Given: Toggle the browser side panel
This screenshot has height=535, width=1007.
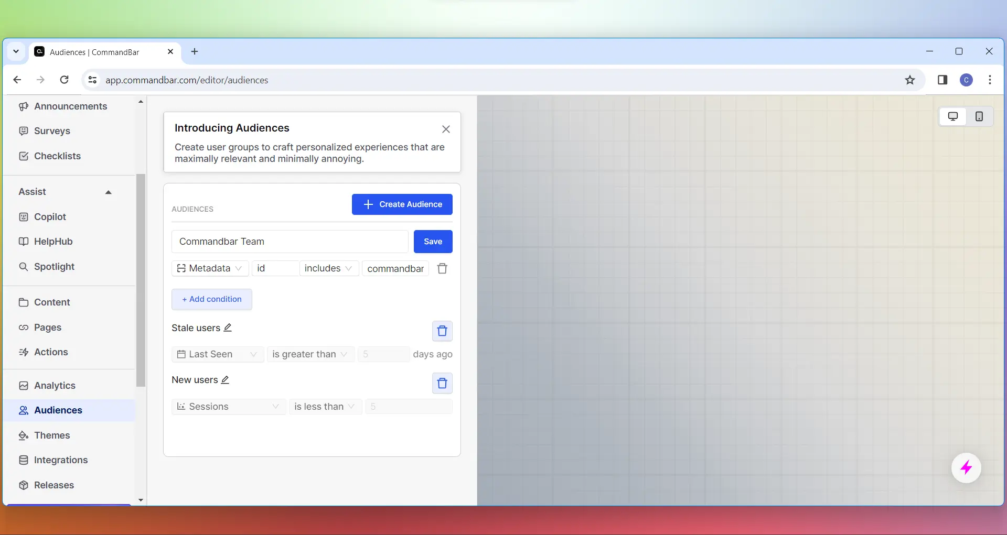Looking at the screenshot, I should [x=942, y=80].
